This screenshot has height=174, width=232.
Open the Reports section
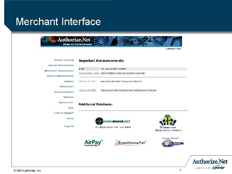(69, 82)
